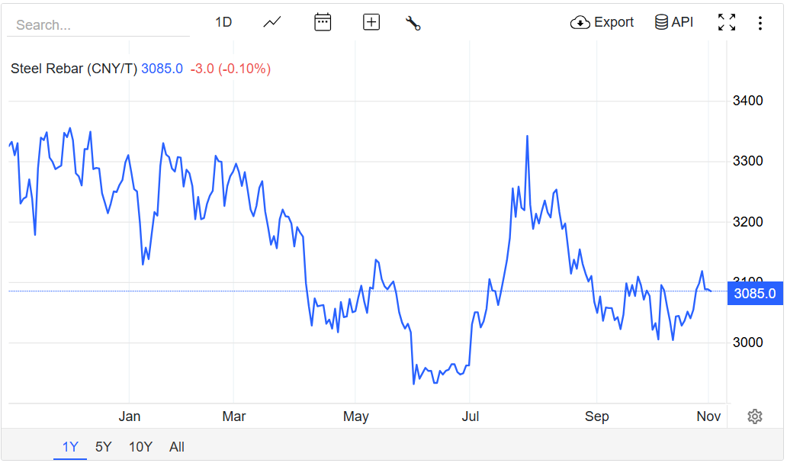Open the API database icon
This screenshot has height=463, width=787.
click(x=661, y=22)
